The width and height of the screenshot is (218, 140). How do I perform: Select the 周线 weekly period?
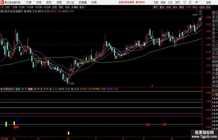pyautogui.click(x=61, y=7)
